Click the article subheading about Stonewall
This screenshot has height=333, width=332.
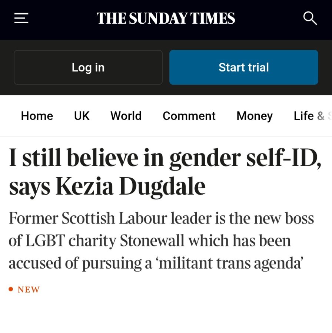pyautogui.click(x=161, y=240)
